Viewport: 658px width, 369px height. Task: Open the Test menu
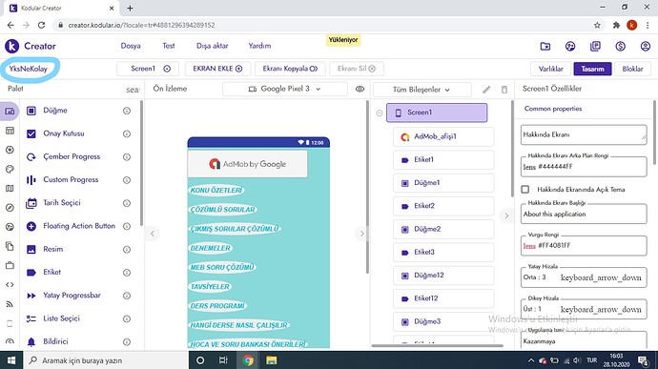point(169,46)
